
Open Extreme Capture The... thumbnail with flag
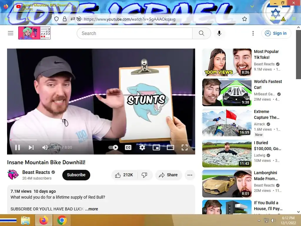click(227, 122)
